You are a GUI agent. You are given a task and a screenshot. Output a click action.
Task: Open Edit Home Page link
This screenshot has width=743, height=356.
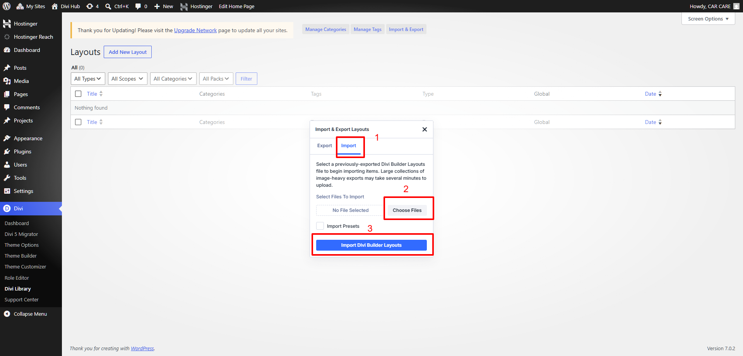click(236, 6)
